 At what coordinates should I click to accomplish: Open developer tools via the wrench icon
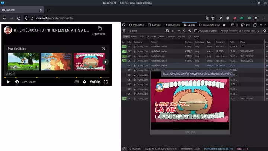coord(221,18)
